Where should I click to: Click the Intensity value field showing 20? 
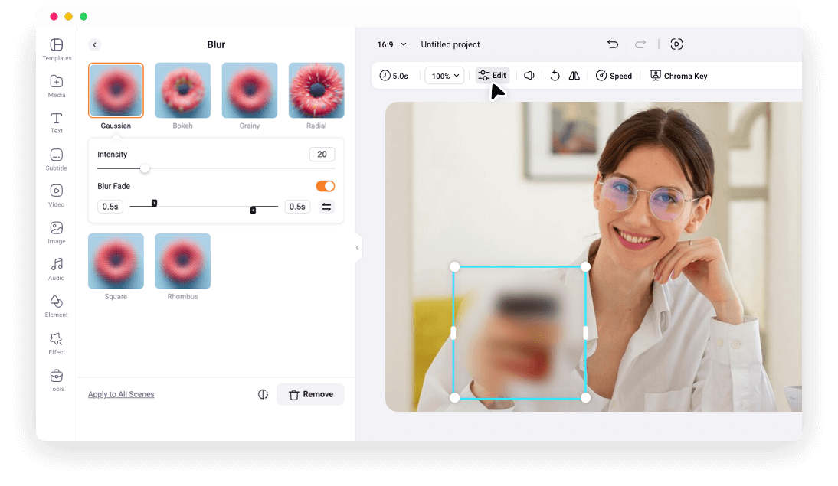(322, 155)
